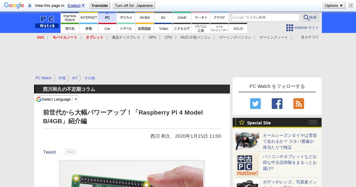Click the 市場 breadcrumb link
This screenshot has width=356, height=187.
62,78
